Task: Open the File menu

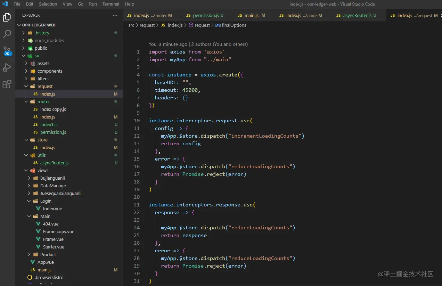Action: coord(17,4)
